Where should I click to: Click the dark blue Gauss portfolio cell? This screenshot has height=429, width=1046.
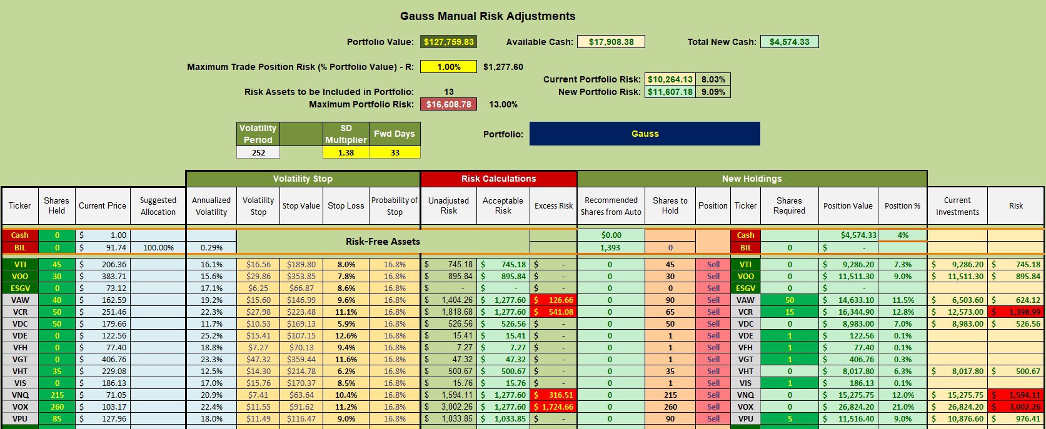tap(645, 134)
